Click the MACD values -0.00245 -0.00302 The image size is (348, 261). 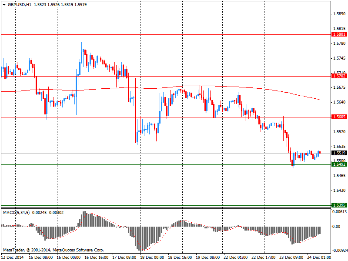(x=47, y=213)
